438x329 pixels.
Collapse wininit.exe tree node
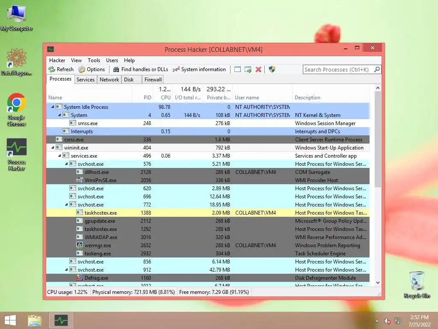pos(53,147)
